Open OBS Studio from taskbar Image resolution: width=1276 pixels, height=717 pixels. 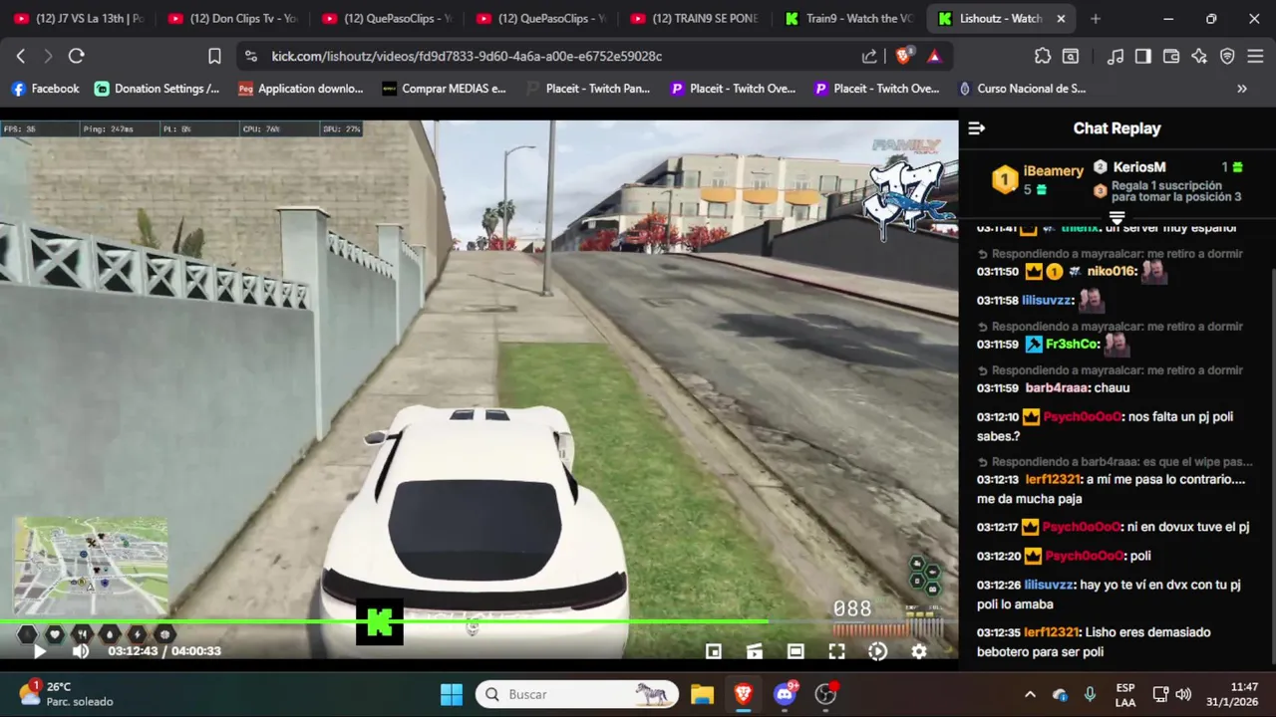coord(825,694)
